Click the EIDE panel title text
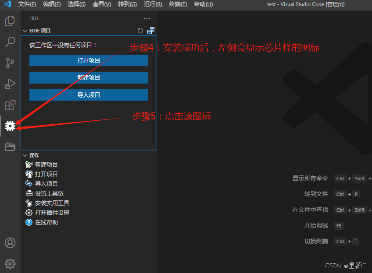Image resolution: width=372 pixels, height=273 pixels. click(x=34, y=18)
